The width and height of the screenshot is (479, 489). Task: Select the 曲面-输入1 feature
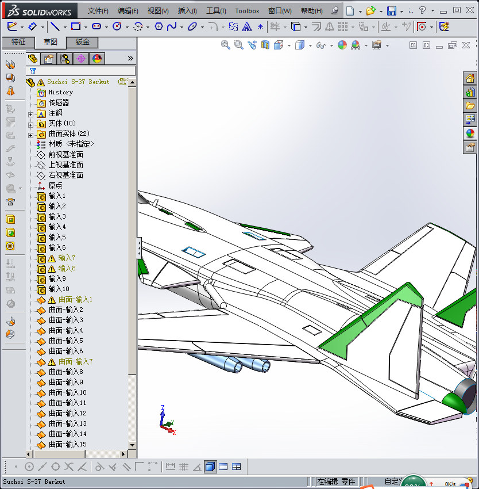75,299
